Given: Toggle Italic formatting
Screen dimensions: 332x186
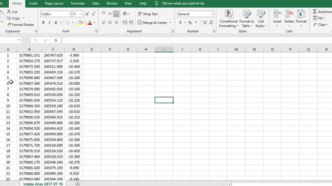Looking at the screenshot, I should [x=50, y=23].
